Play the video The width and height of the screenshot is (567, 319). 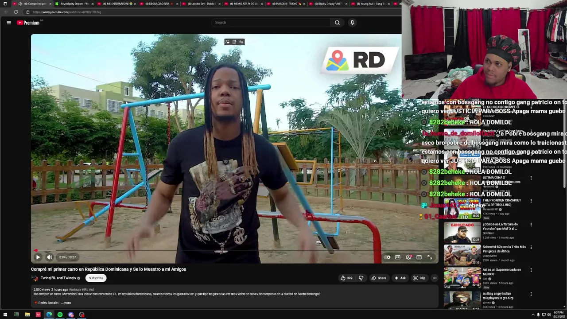pyautogui.click(x=38, y=257)
